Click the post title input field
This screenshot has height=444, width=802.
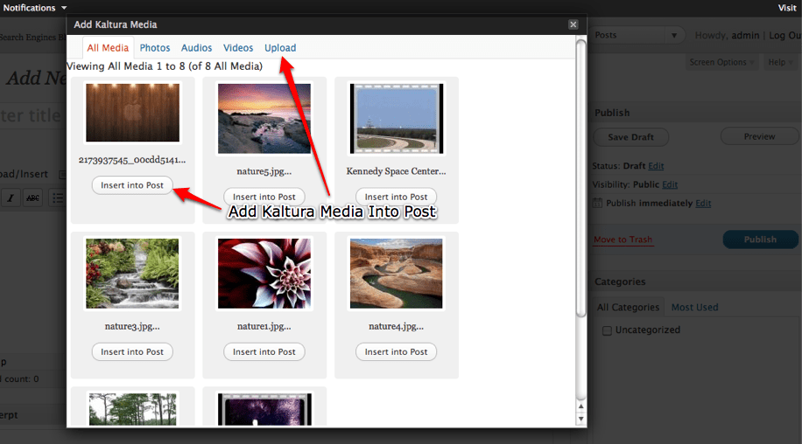tap(33, 116)
